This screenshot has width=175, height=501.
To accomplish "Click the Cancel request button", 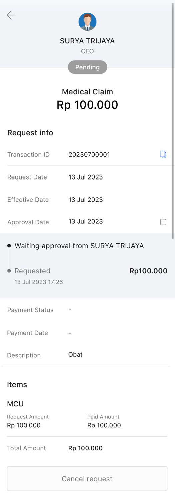I will [x=87, y=479].
